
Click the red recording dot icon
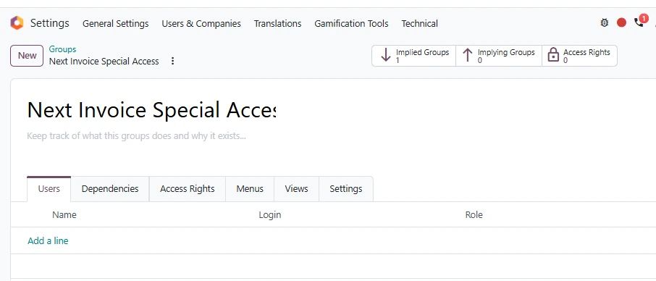point(621,22)
